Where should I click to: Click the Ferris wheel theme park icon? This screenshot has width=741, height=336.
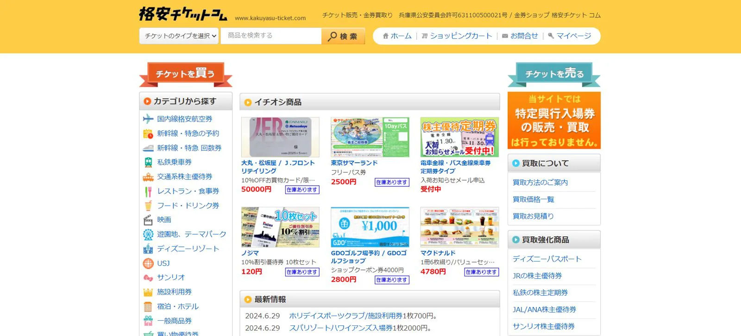148,234
